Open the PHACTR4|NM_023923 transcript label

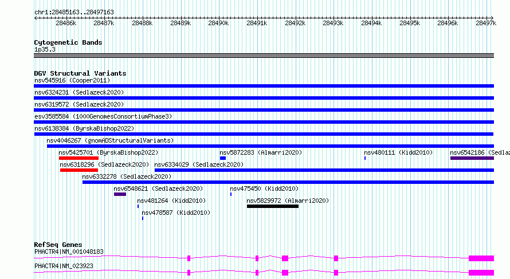tap(64, 266)
